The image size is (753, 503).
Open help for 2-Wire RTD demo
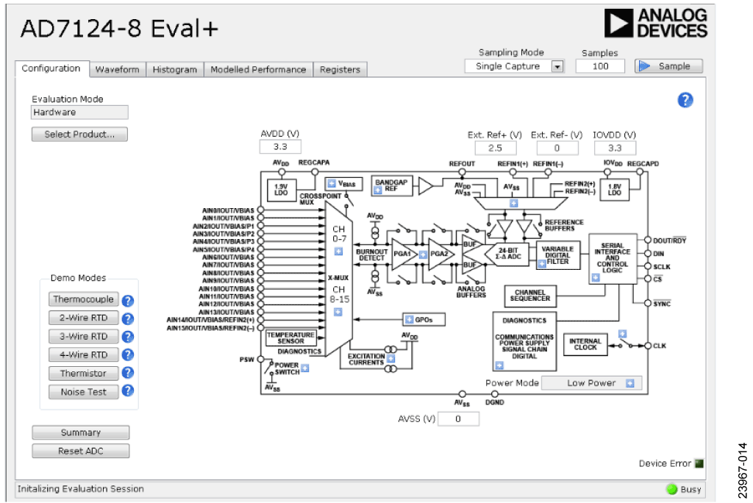point(127,318)
